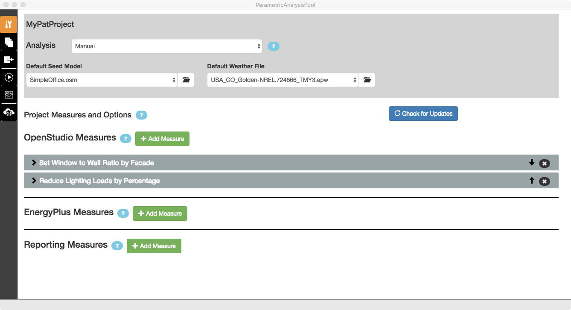The width and height of the screenshot is (571, 310).
Task: Add a Reporting Measure
Action: [x=154, y=246]
